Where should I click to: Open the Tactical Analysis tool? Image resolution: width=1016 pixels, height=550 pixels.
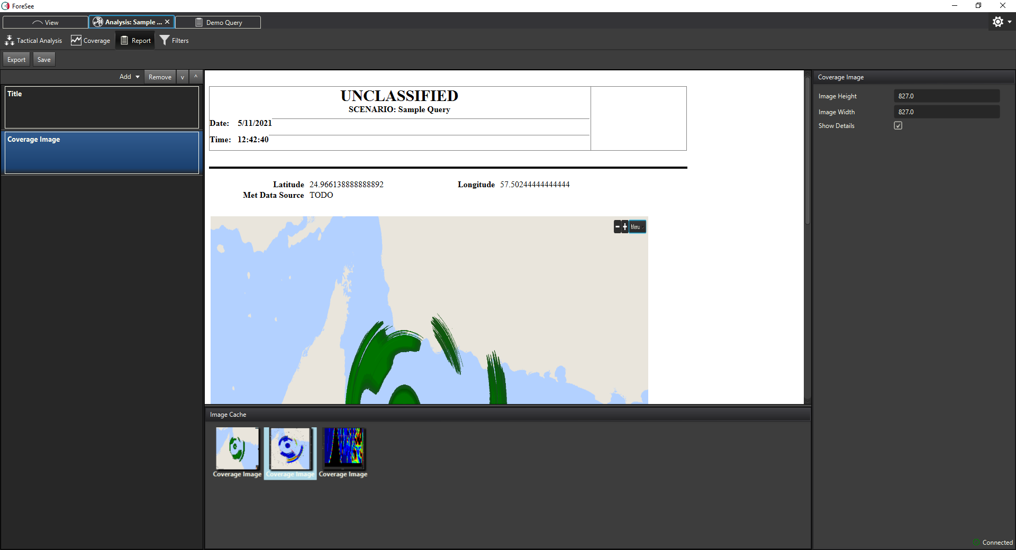coord(33,41)
